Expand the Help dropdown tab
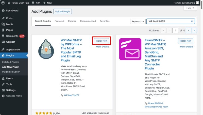This screenshot has width=203, height=115. click(x=190, y=8)
